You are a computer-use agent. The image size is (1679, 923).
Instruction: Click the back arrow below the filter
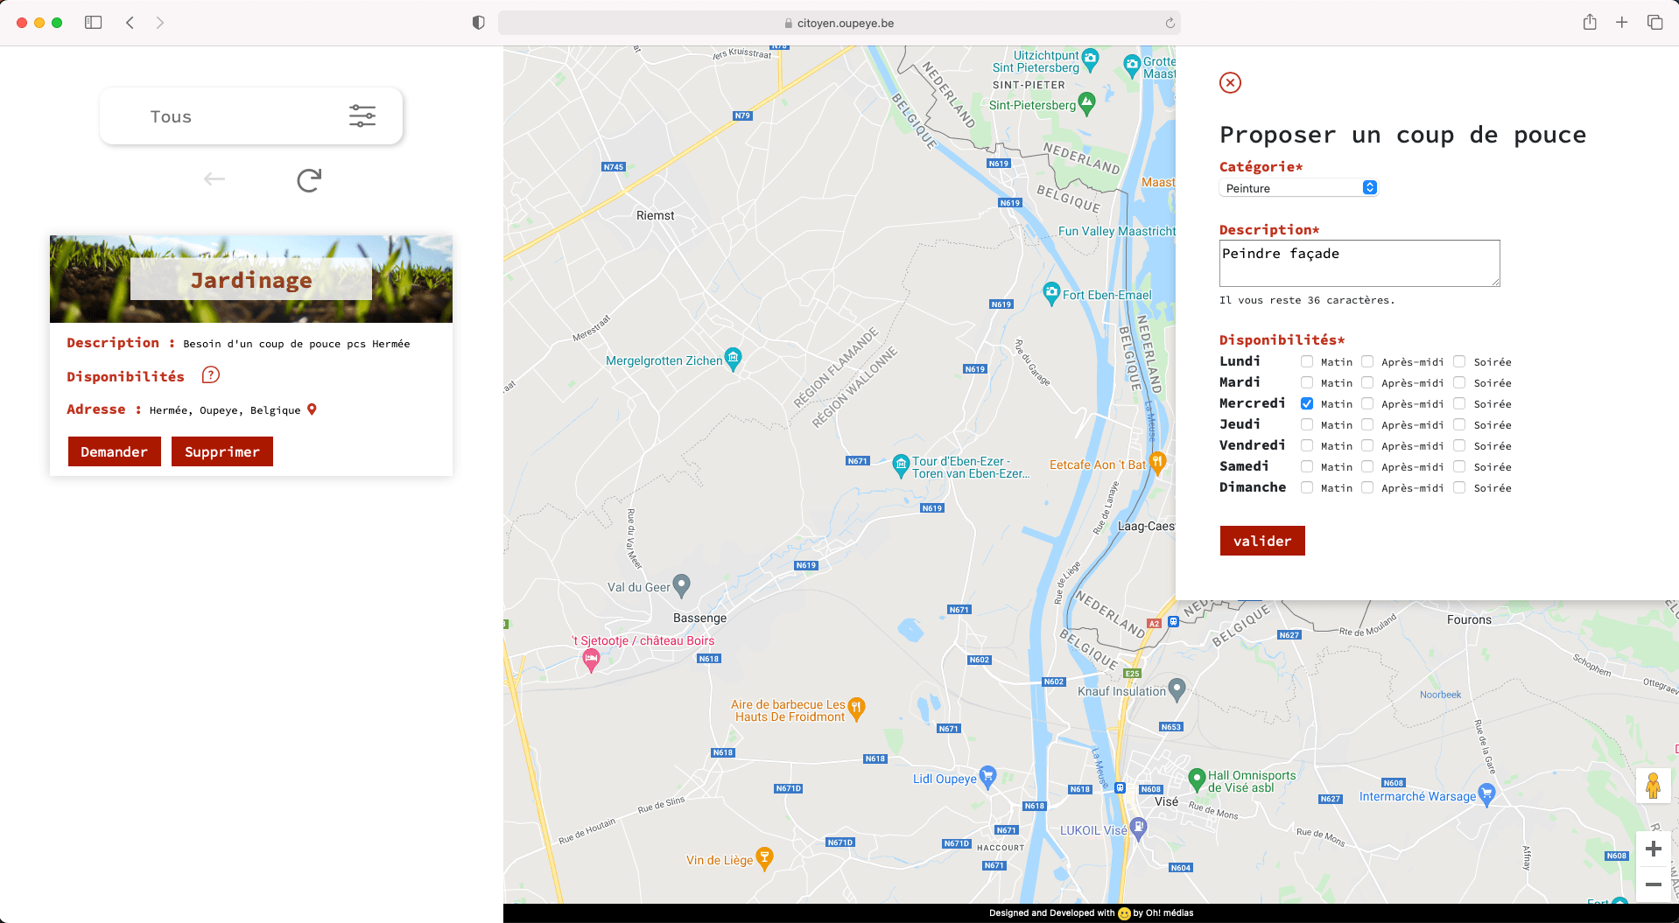(214, 179)
